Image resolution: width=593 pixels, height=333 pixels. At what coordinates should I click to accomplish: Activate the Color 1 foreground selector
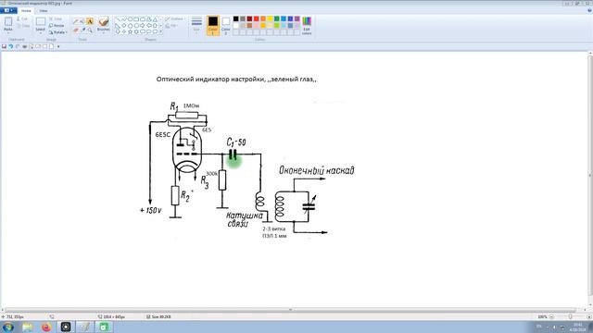[x=213, y=25]
